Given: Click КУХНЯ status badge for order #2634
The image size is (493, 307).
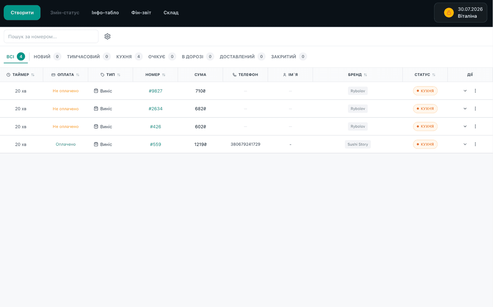Looking at the screenshot, I should 425,109.
